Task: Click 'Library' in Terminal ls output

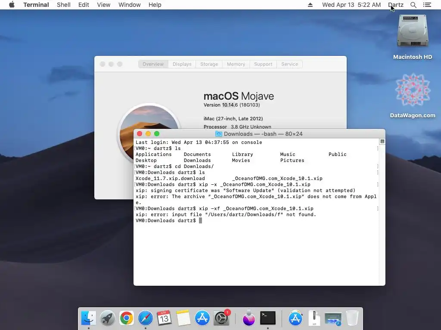Action: (x=242, y=154)
